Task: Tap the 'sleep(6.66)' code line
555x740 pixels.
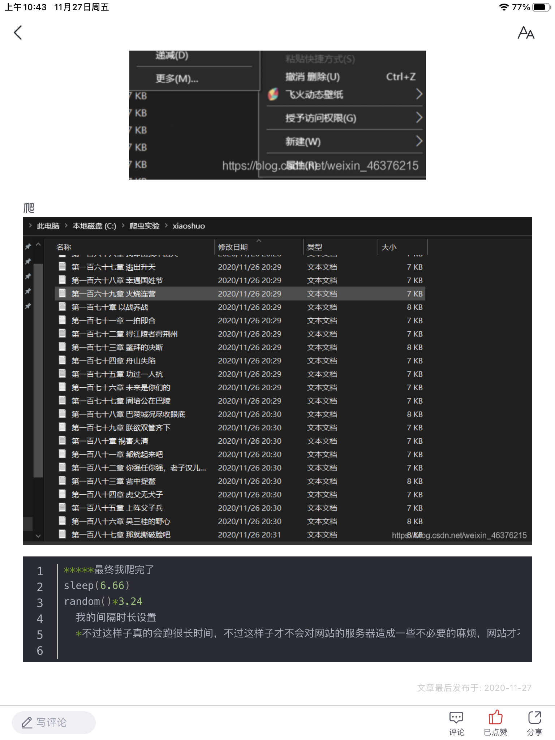Action: click(x=96, y=585)
